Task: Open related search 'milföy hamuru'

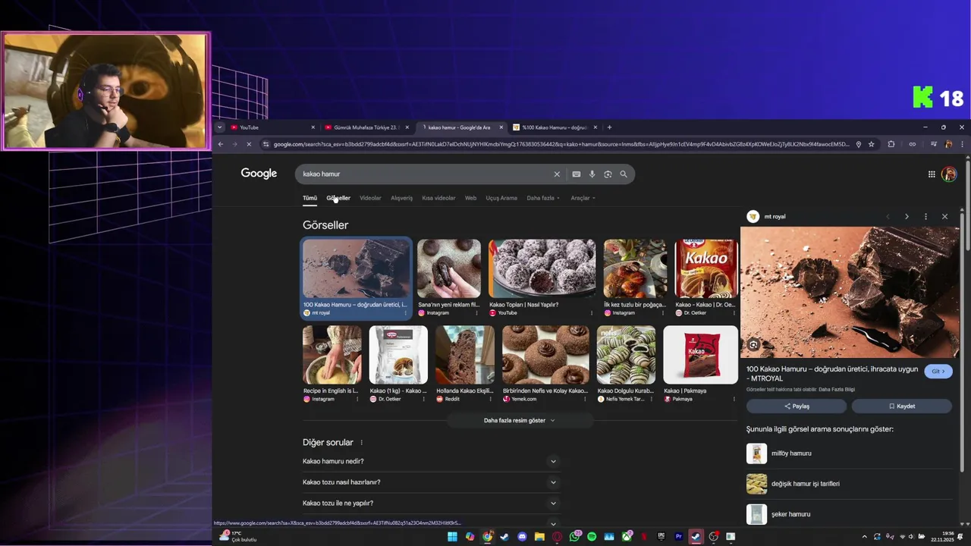Action: tap(850, 453)
